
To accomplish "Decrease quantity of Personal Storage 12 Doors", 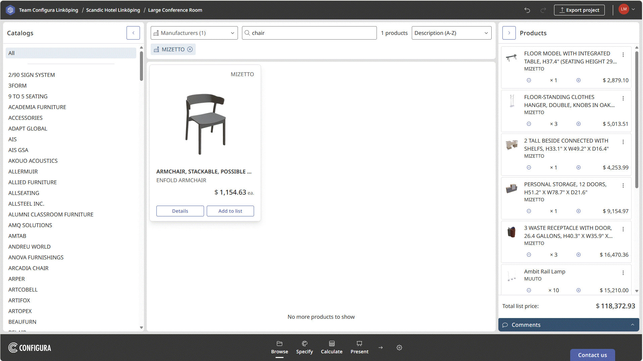I will coord(529,211).
